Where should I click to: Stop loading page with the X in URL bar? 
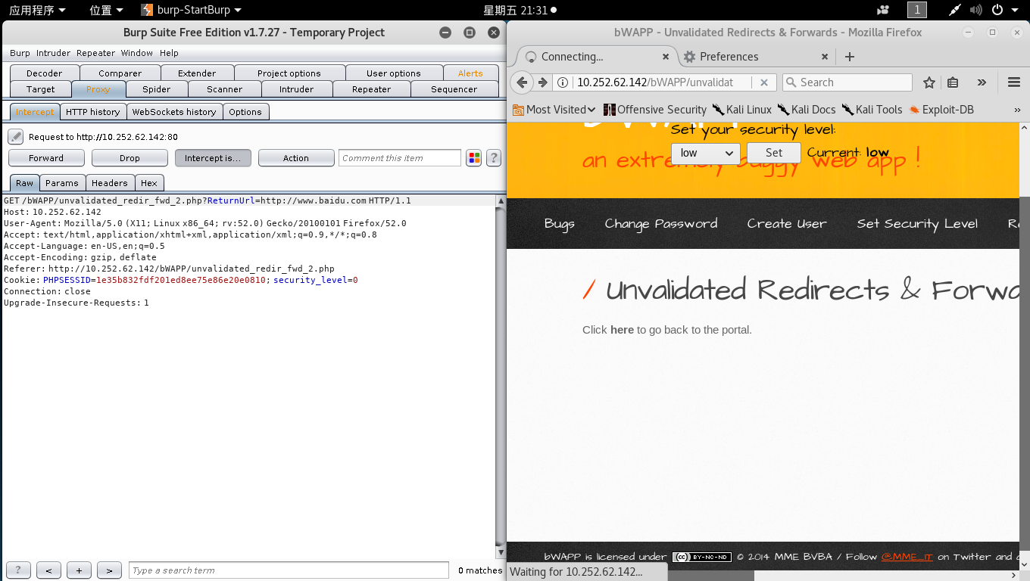(x=764, y=82)
